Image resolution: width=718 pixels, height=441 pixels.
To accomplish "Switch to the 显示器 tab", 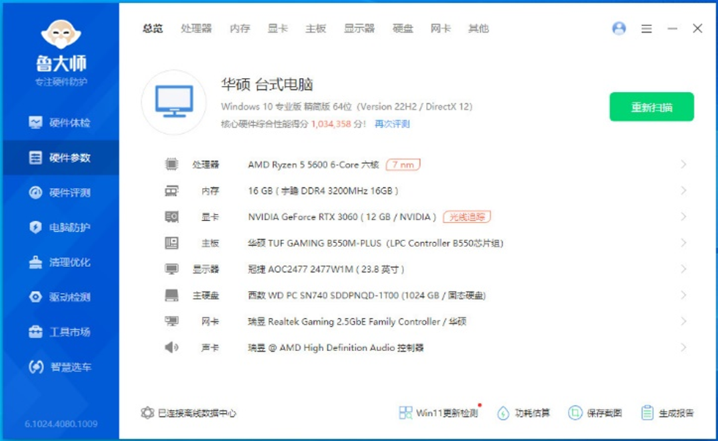I will pos(359,29).
